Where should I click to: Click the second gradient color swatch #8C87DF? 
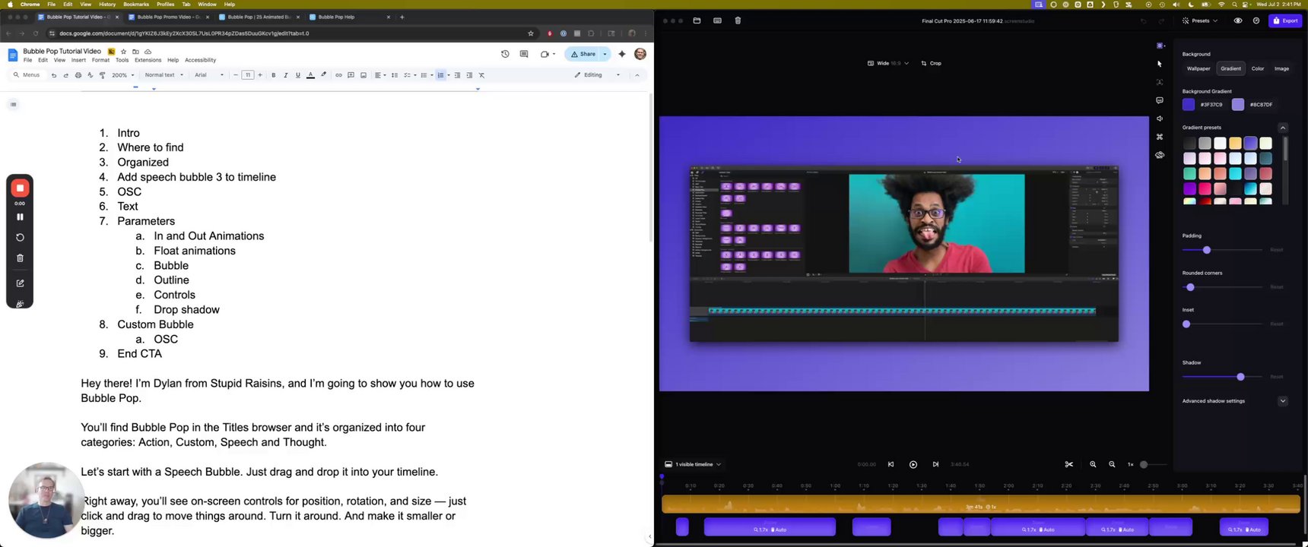(1238, 105)
